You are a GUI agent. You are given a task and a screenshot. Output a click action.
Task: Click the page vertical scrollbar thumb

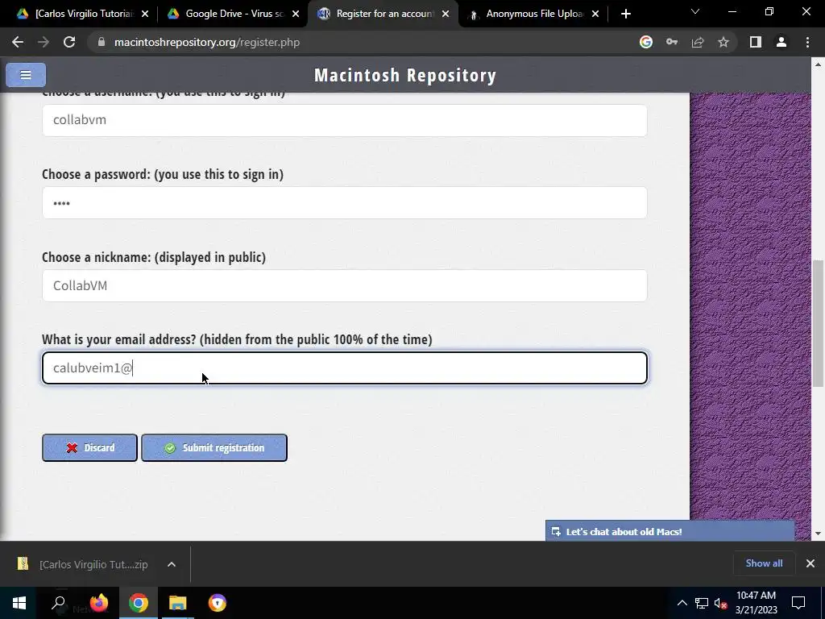point(819,323)
